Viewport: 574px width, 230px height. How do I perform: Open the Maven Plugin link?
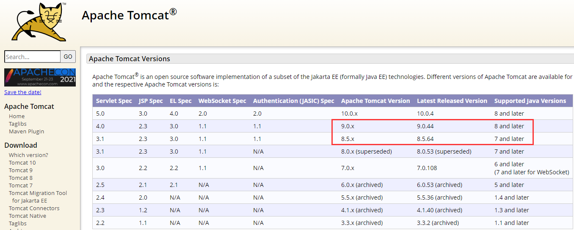[27, 131]
